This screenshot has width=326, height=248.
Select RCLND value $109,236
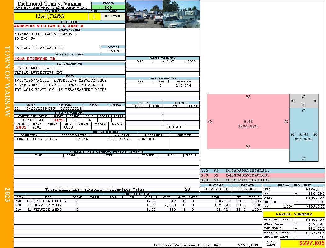tap(315, 198)
